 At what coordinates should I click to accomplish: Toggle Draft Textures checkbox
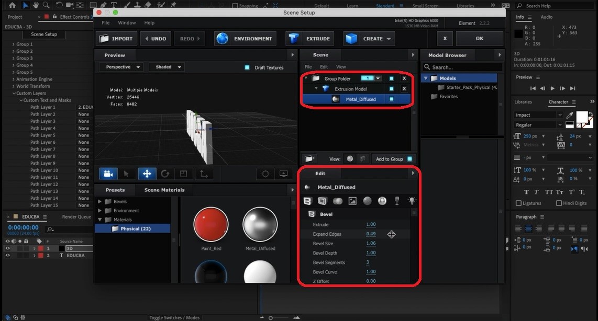click(247, 67)
